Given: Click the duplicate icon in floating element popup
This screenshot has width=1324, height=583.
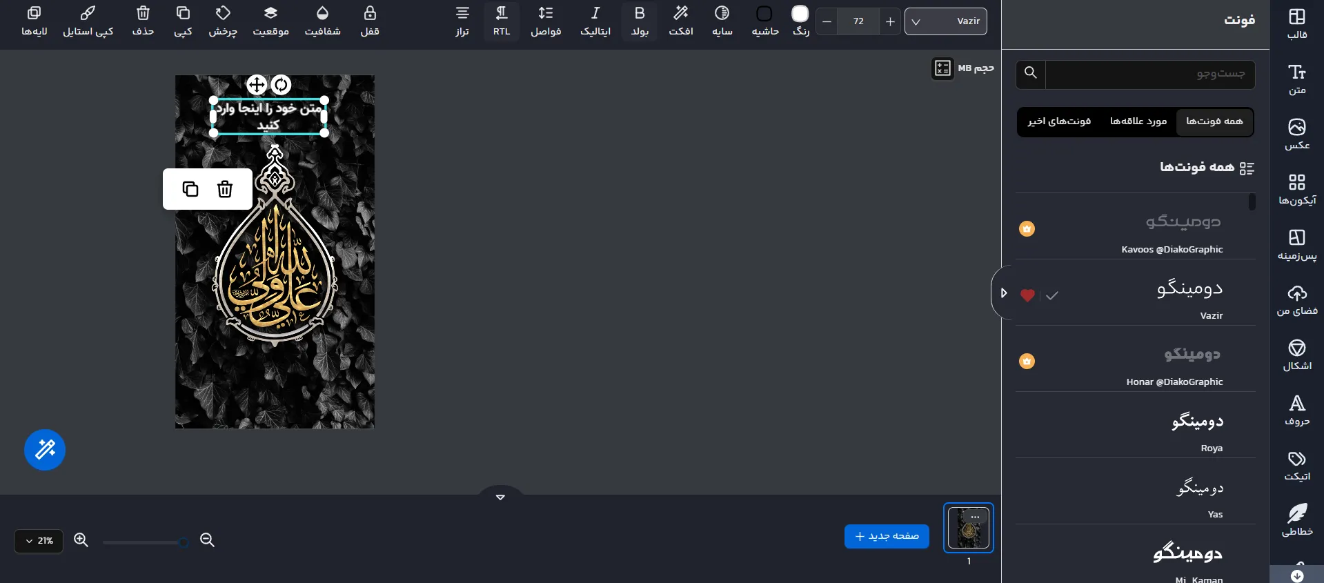Looking at the screenshot, I should 190,189.
